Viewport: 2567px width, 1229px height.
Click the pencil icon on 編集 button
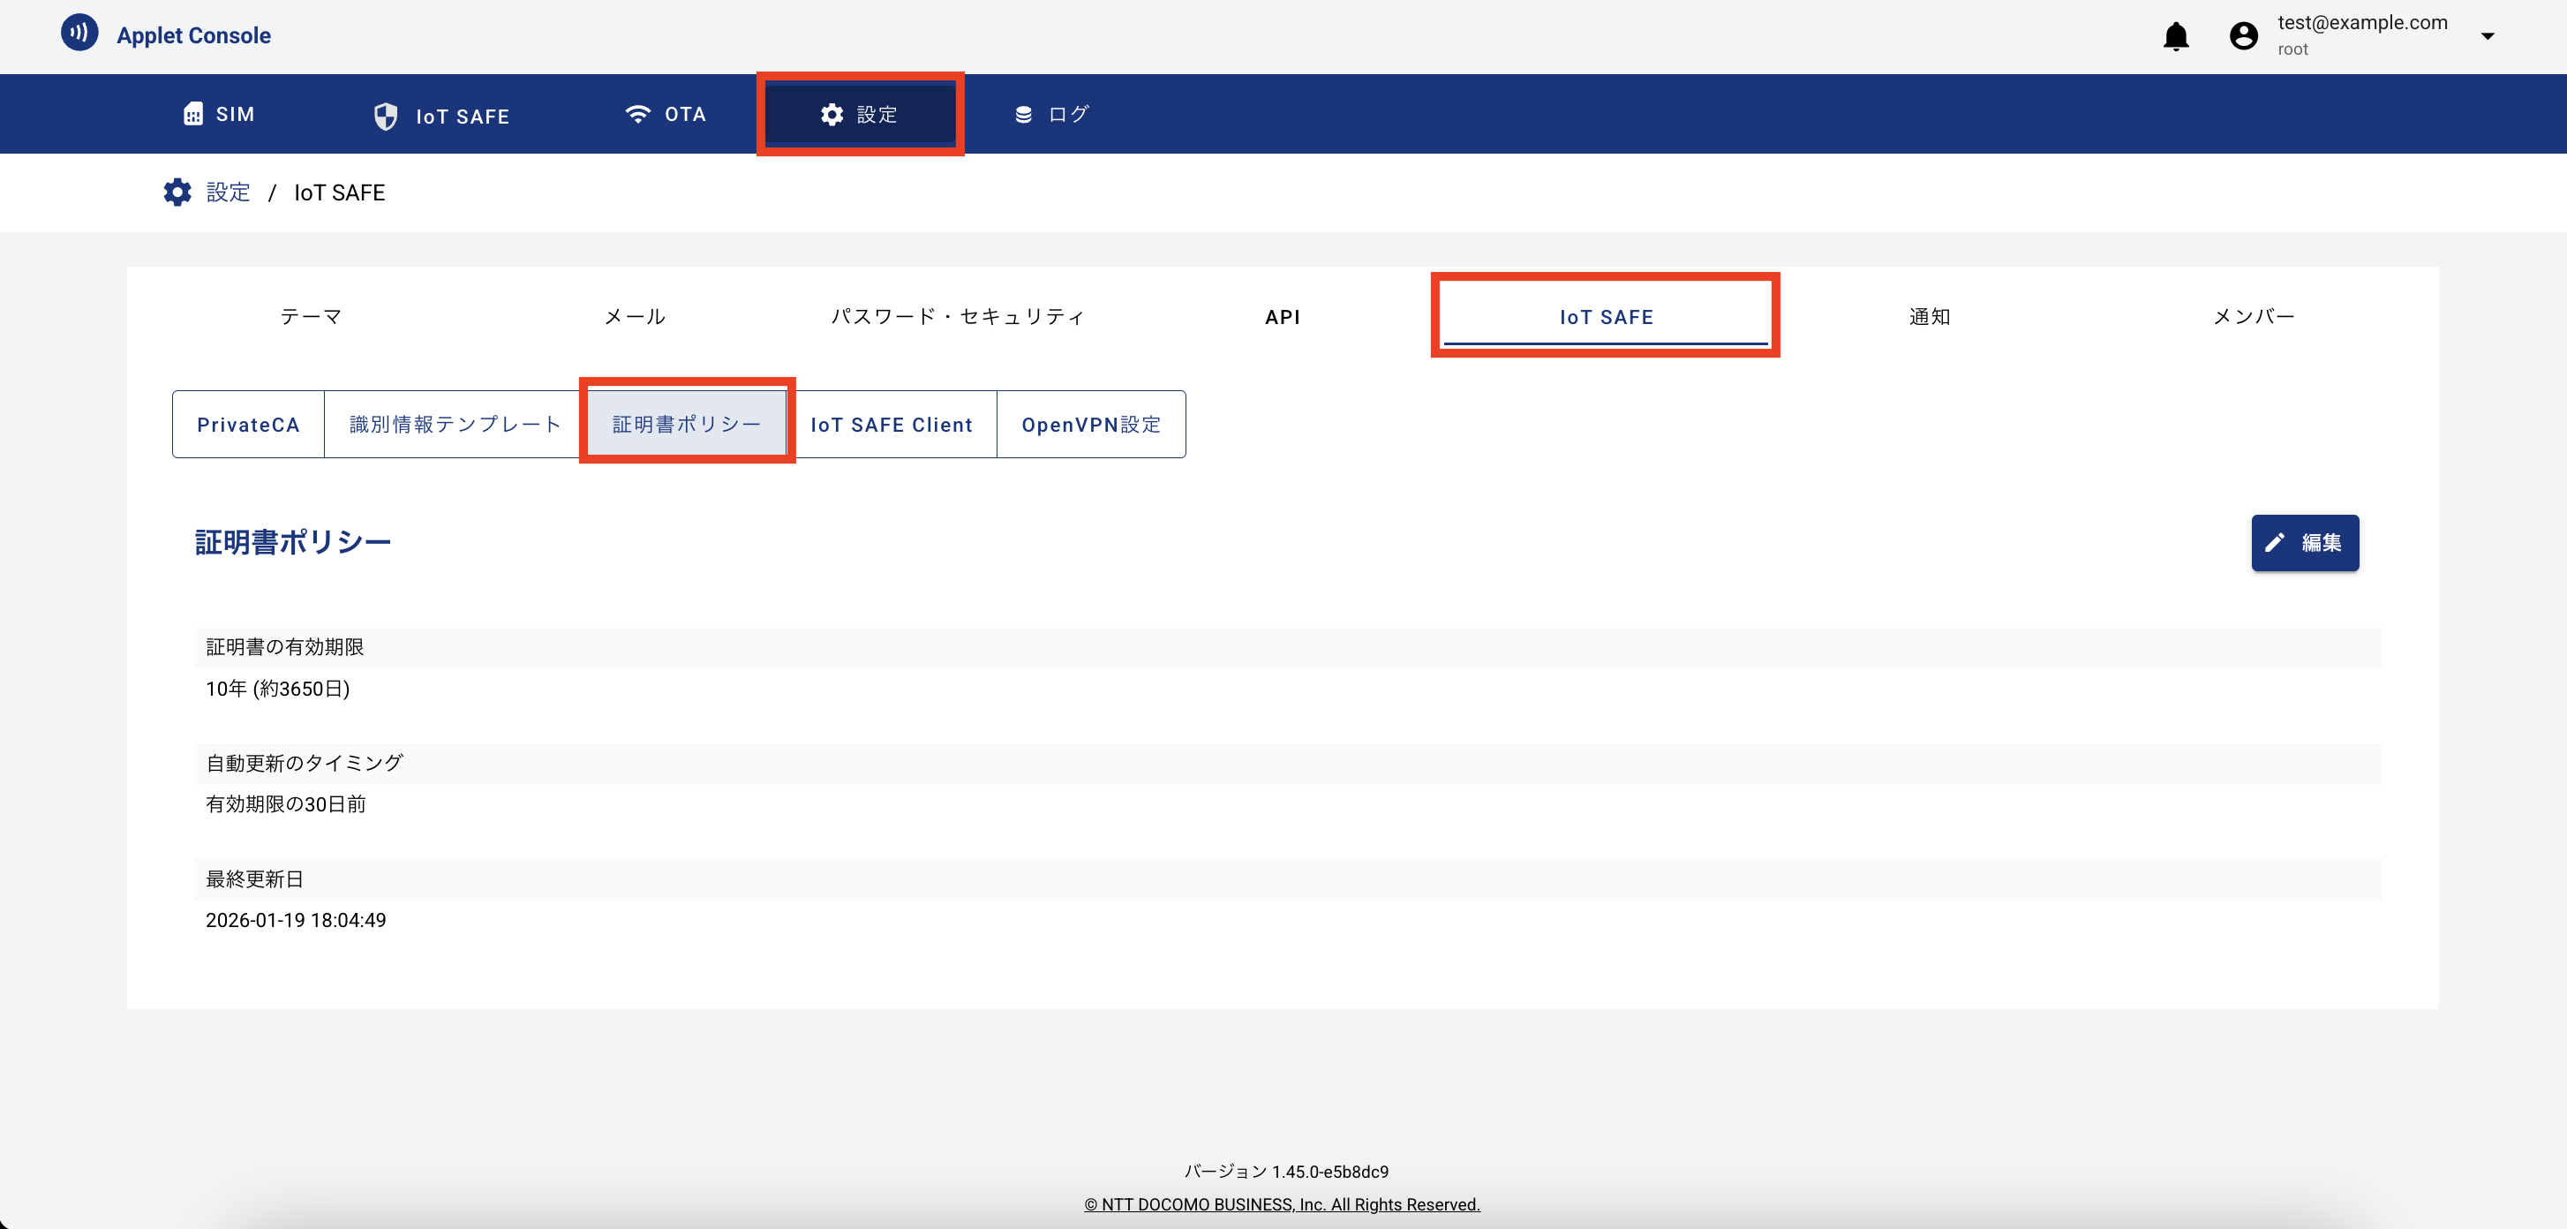coord(2277,542)
